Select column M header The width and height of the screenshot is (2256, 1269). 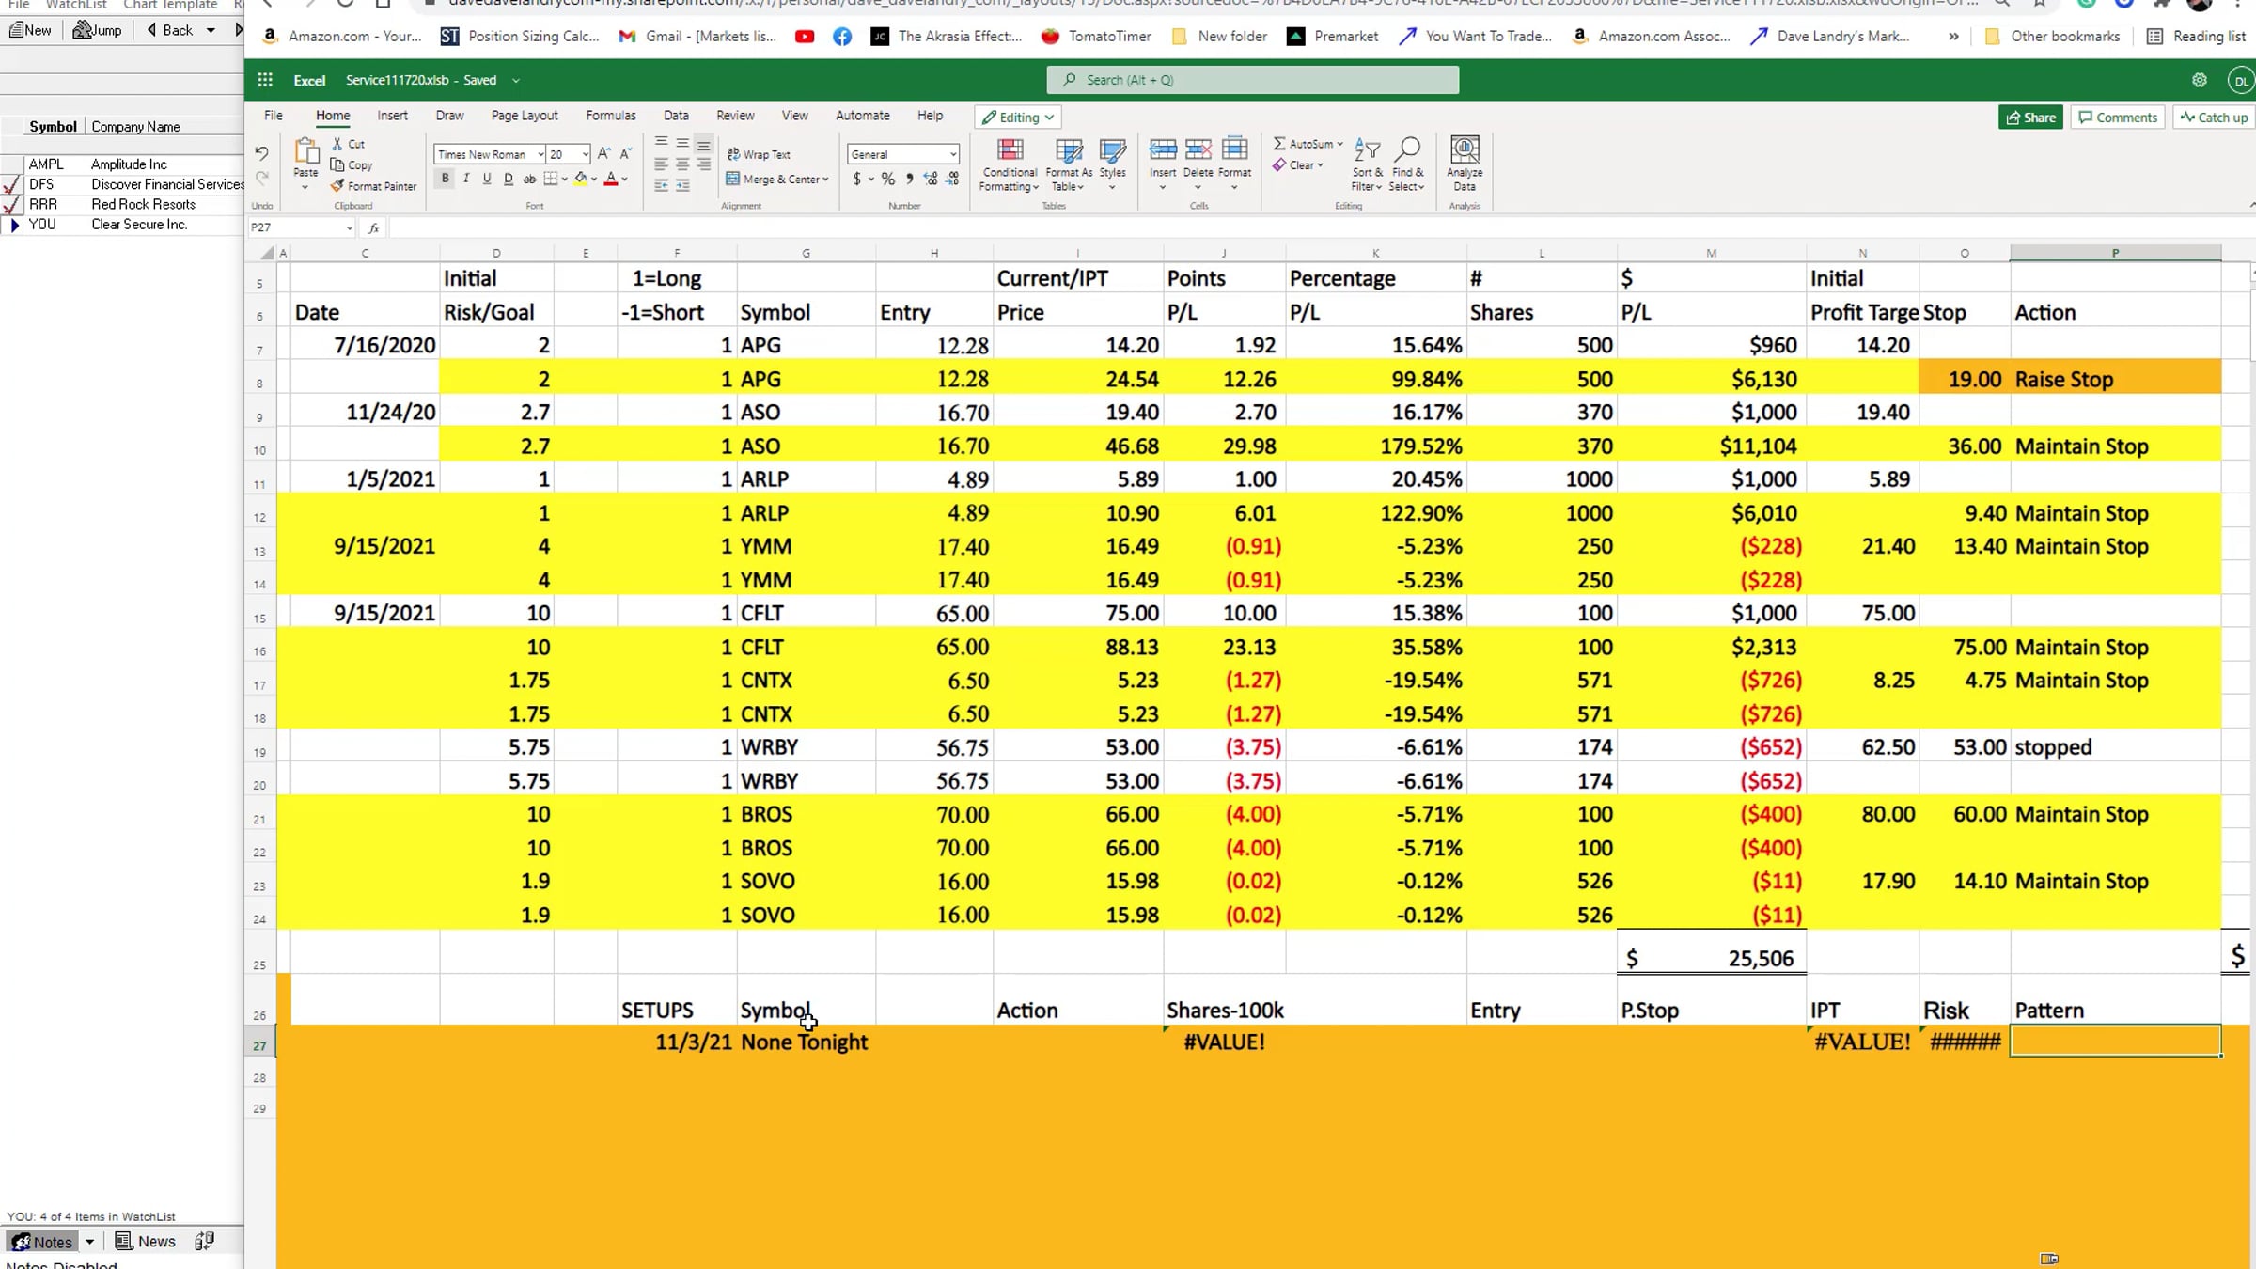click(x=1712, y=253)
